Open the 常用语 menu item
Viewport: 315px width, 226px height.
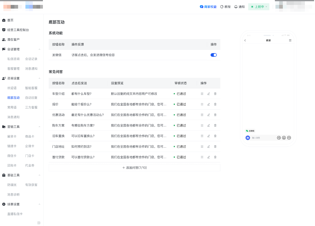coord(12,107)
